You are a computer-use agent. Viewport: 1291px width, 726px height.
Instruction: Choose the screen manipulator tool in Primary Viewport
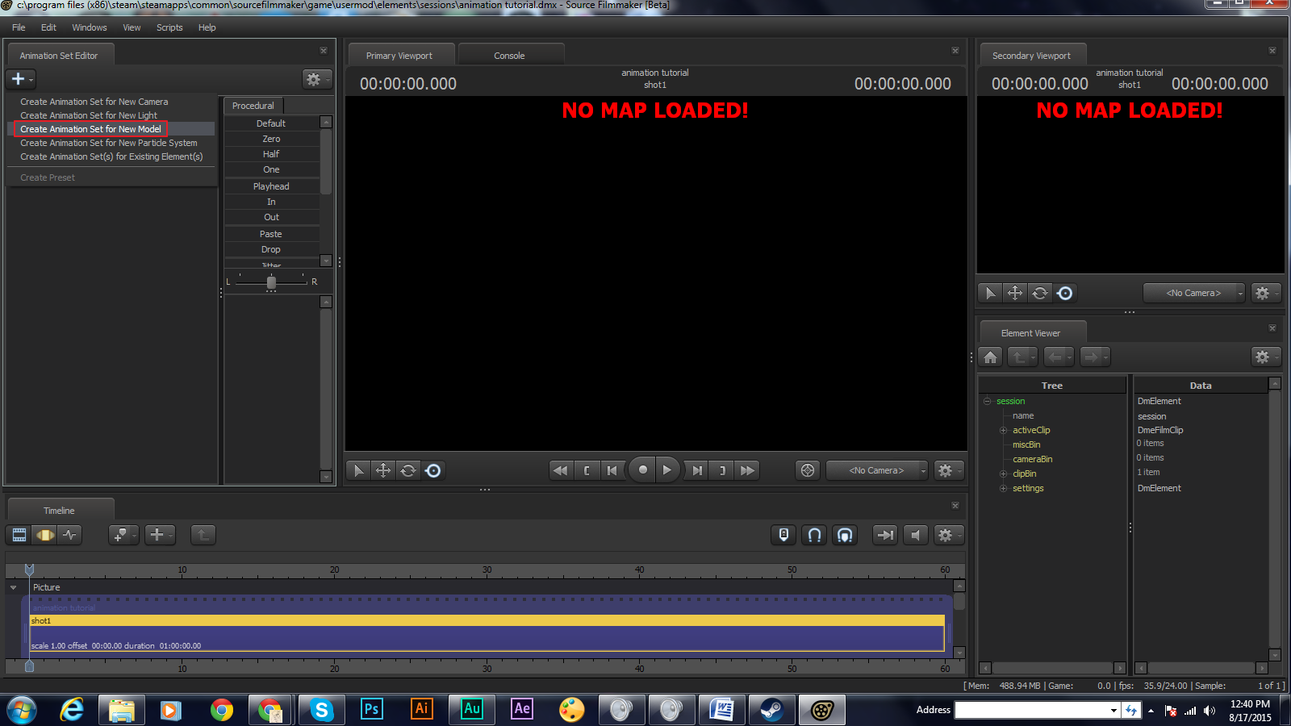[433, 470]
